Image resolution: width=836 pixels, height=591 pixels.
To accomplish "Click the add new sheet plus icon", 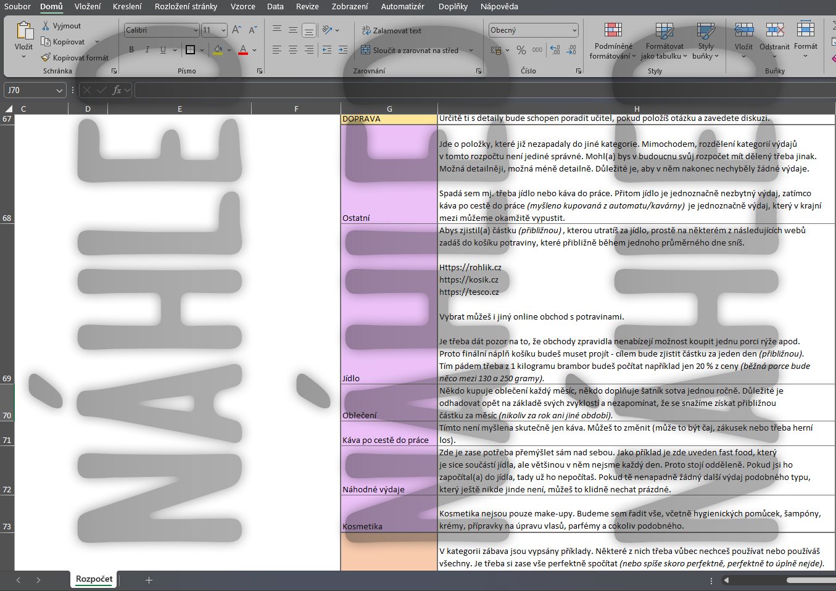I will pyautogui.click(x=149, y=580).
